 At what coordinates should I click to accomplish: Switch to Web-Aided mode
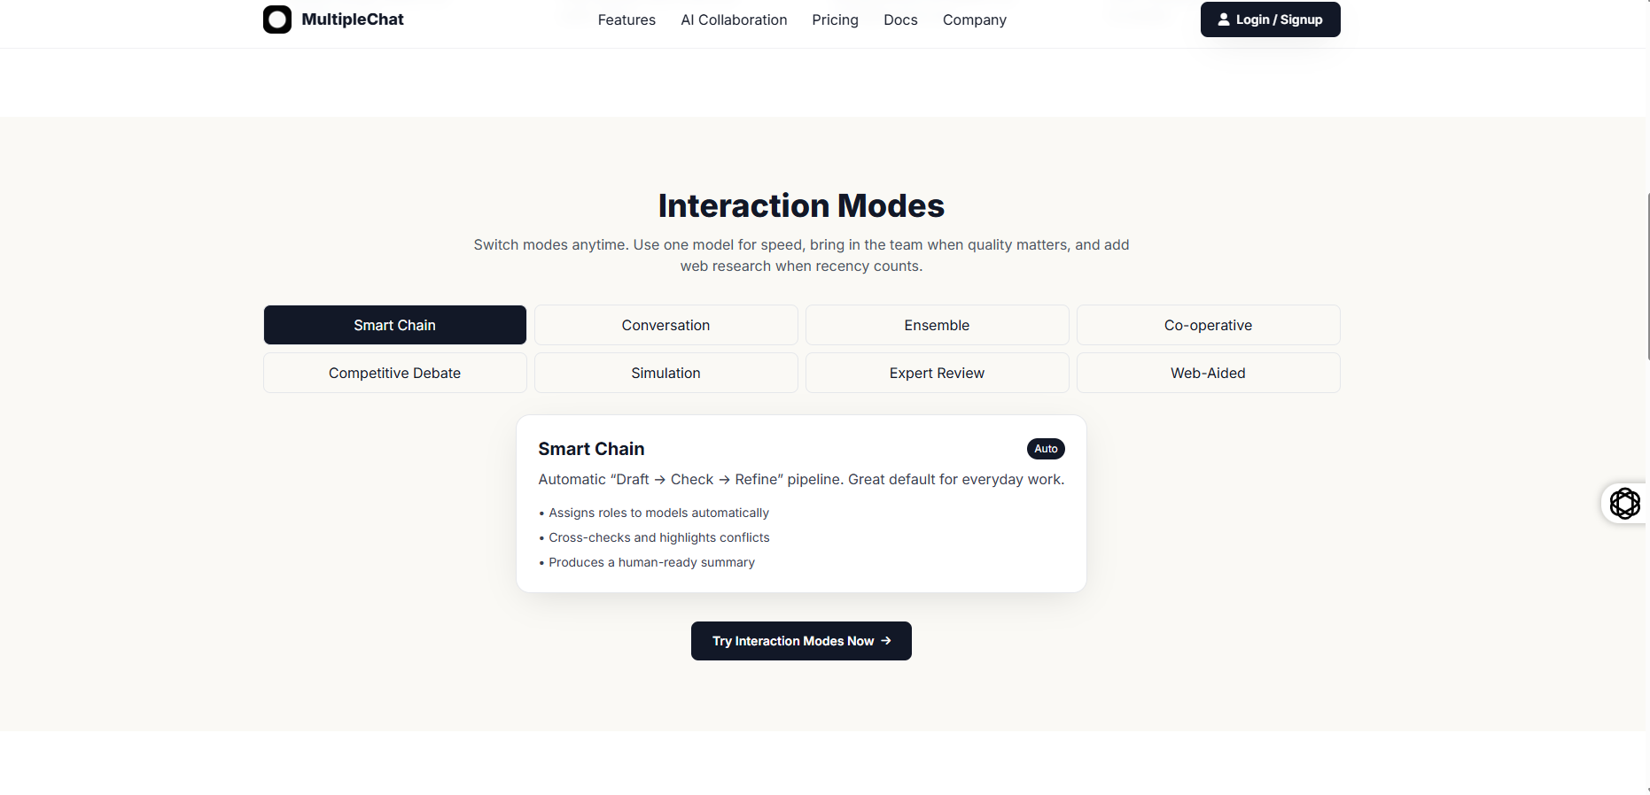click(x=1208, y=373)
